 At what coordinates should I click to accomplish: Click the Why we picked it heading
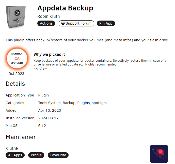[x=49, y=54]
